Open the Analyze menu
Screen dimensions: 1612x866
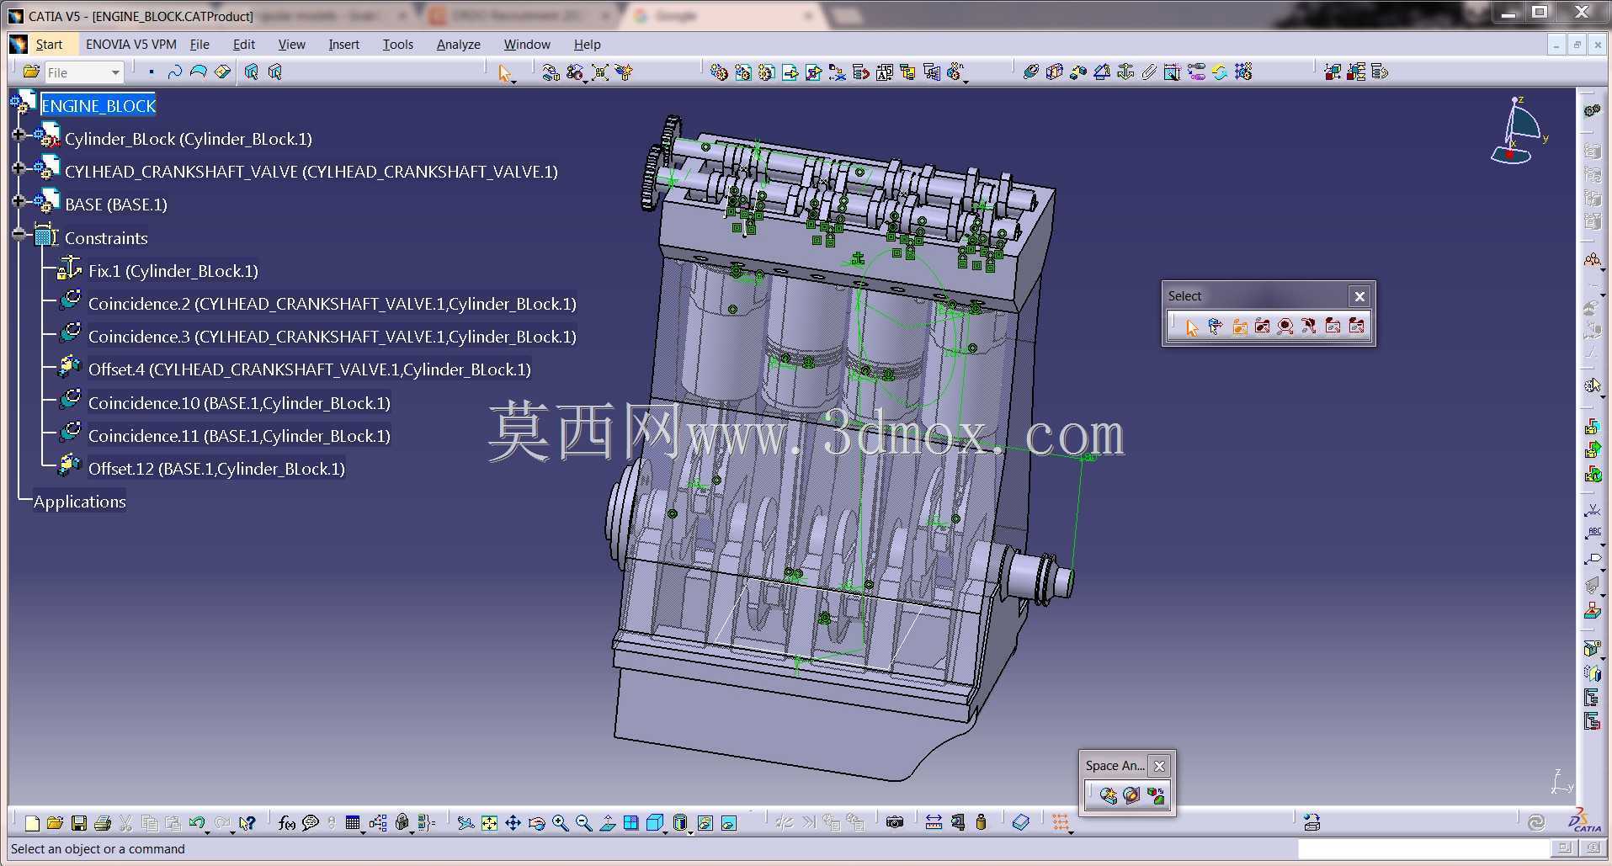[458, 45]
